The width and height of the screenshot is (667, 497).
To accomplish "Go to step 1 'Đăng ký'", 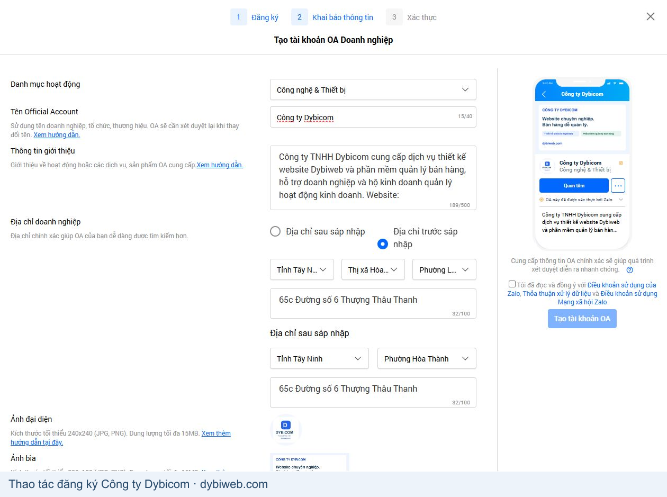I will 255,17.
